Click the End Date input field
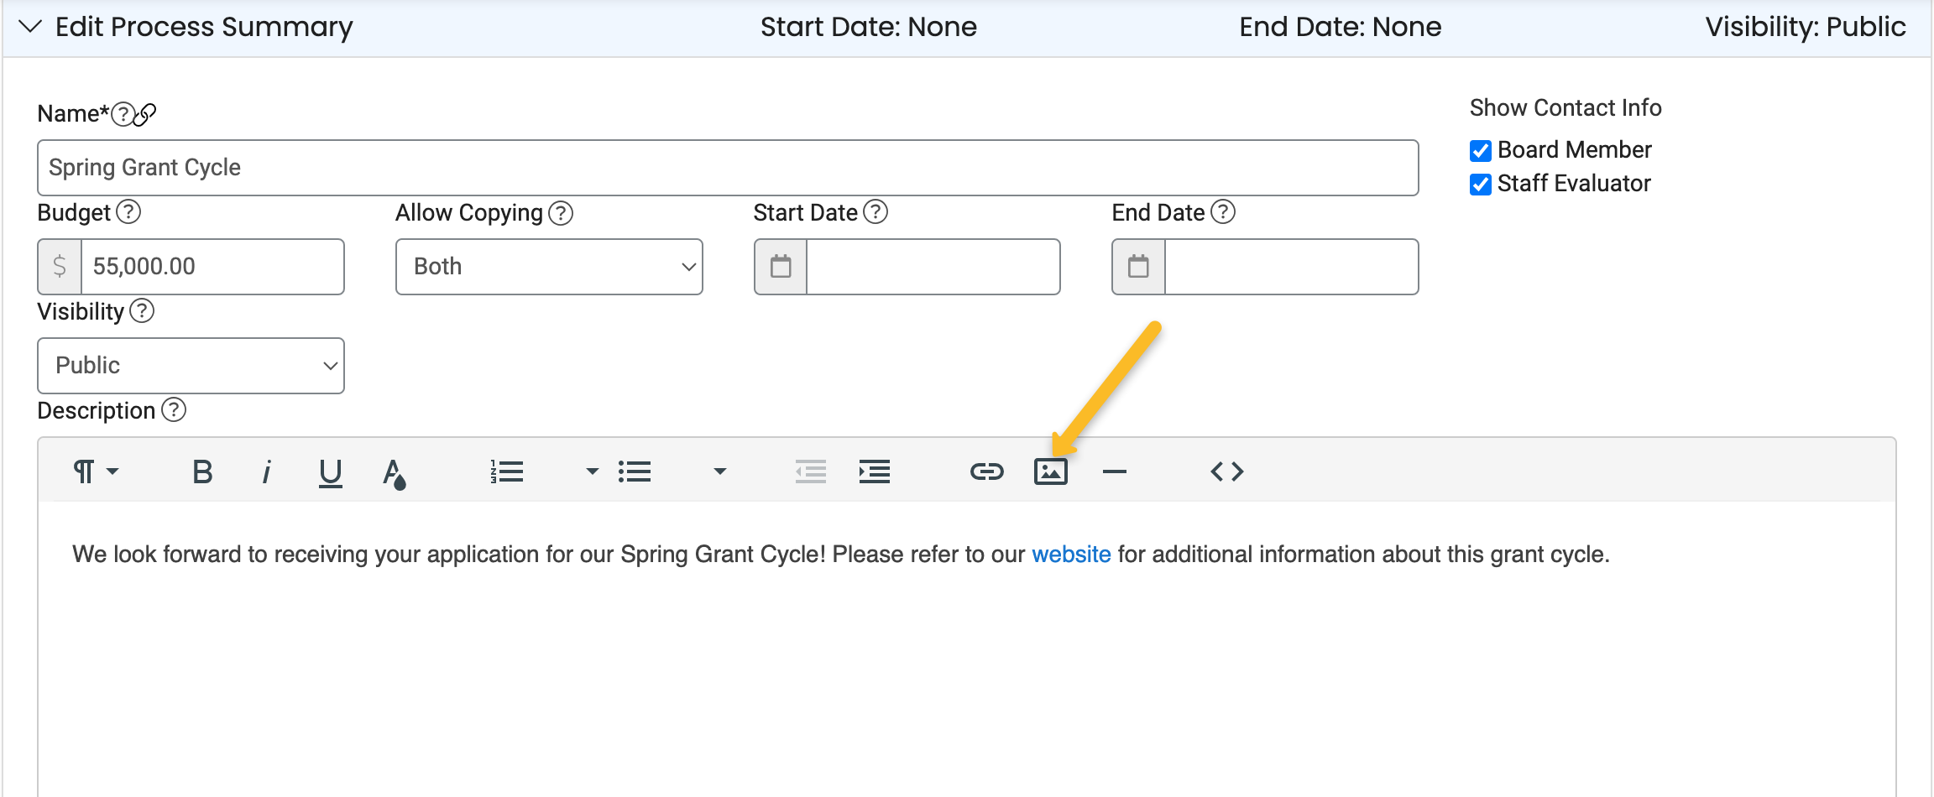 point(1291,267)
